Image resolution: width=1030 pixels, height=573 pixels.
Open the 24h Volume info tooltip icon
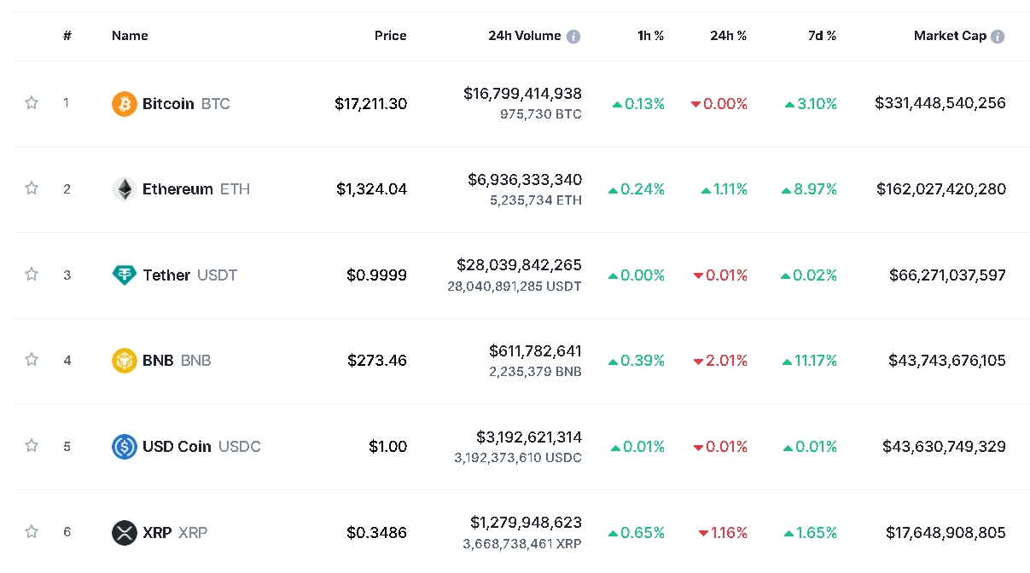[x=573, y=37]
